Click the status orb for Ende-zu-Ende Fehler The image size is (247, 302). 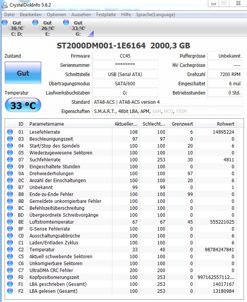(10, 194)
